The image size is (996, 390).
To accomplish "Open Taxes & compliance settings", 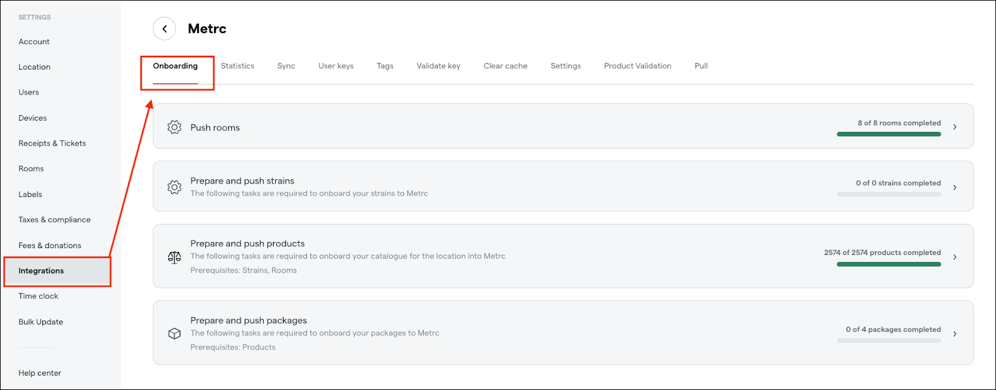I will click(x=55, y=220).
